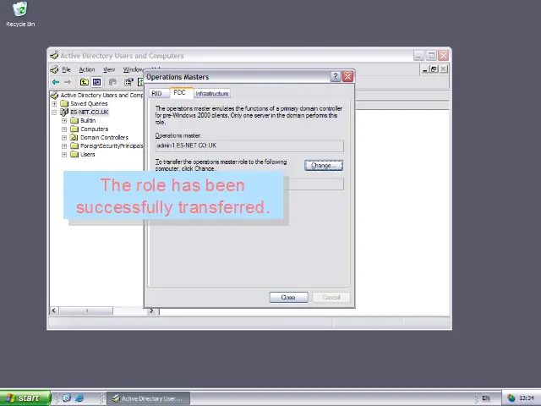Click the Active Directory User... taskbar button

coord(149,398)
